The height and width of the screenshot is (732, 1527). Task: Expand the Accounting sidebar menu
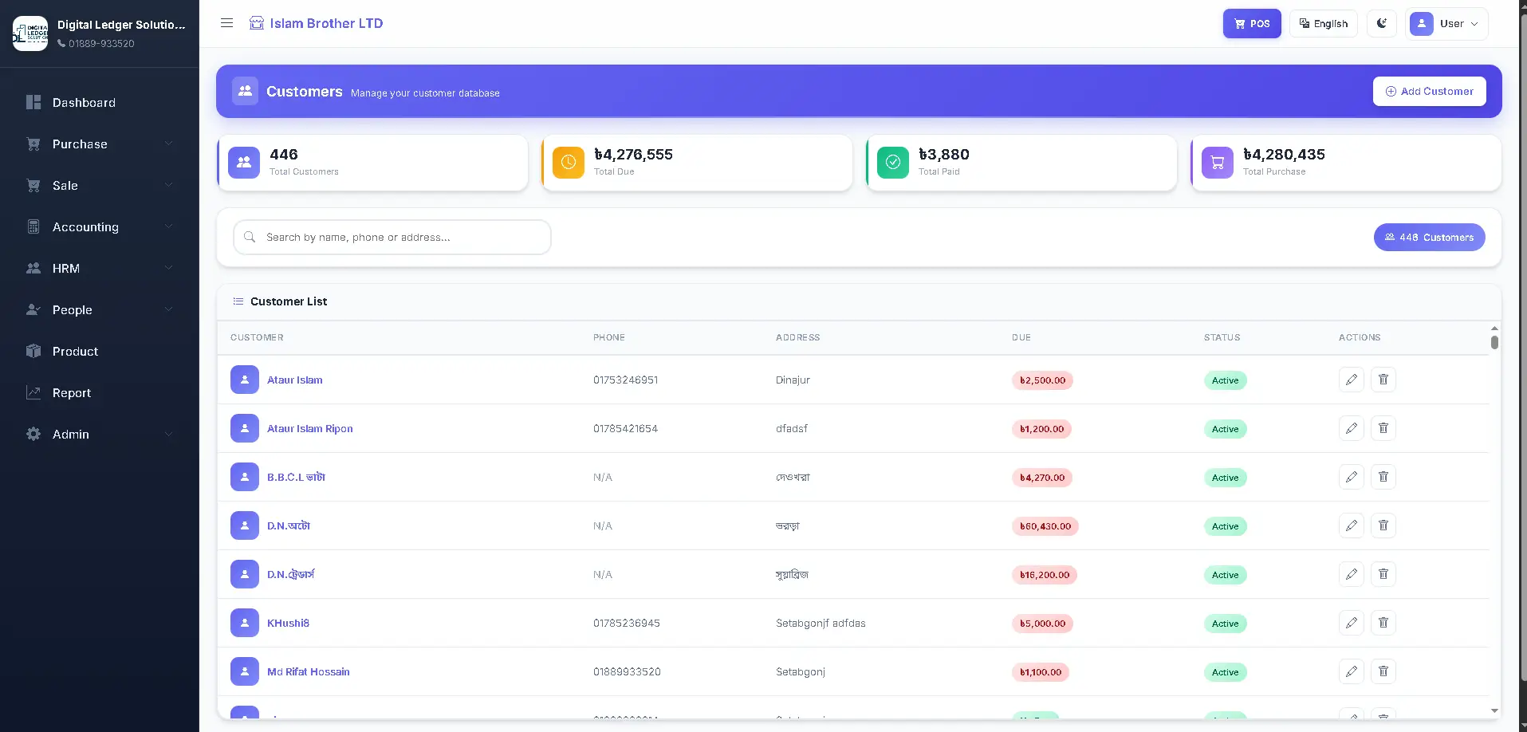100,227
